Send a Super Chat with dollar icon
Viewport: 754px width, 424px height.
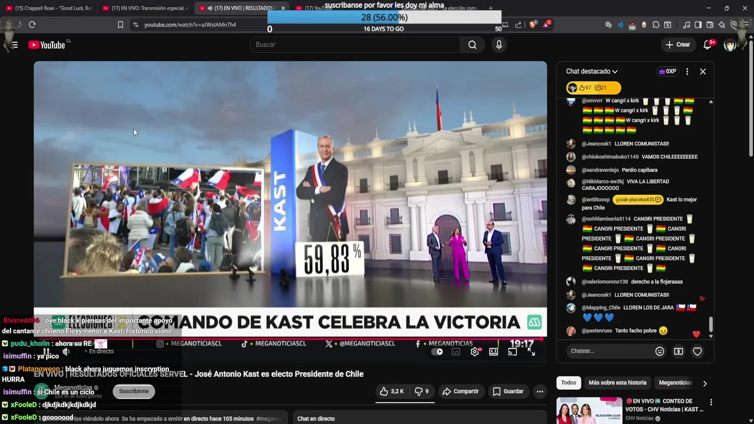click(679, 351)
